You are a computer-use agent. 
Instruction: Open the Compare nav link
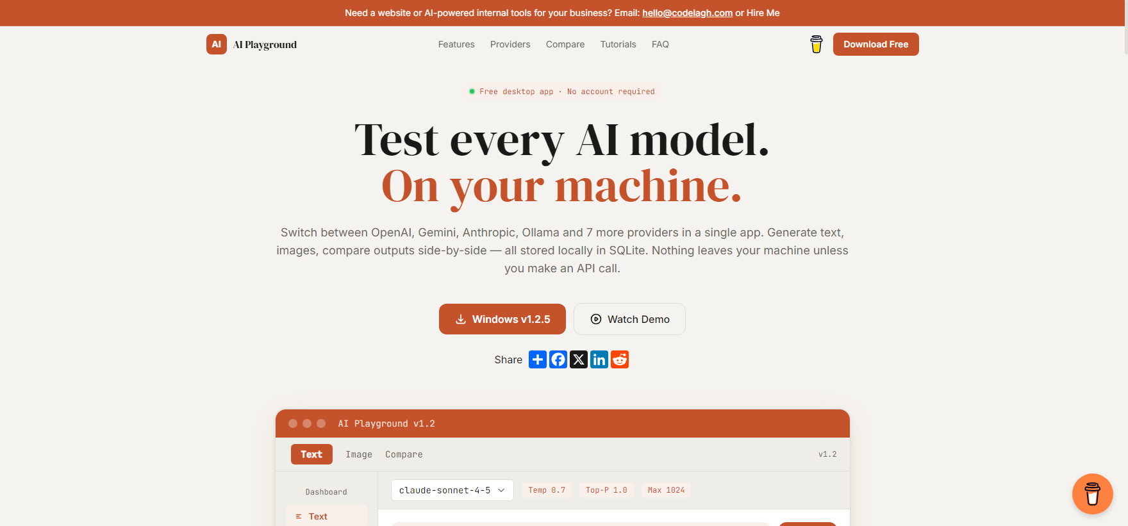(565, 44)
